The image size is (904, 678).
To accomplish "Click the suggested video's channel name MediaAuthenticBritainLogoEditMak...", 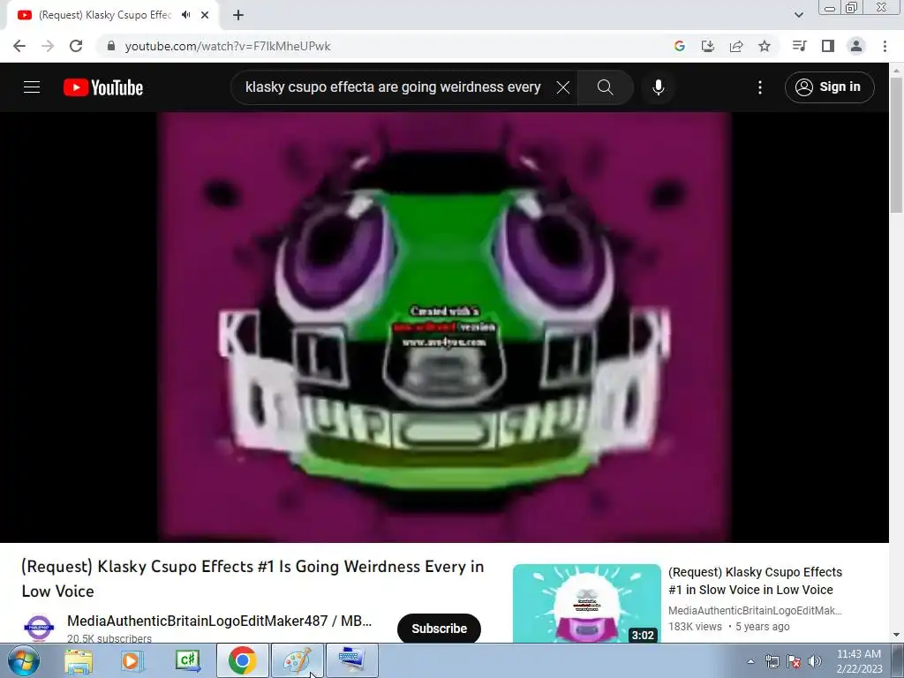I will (755, 611).
